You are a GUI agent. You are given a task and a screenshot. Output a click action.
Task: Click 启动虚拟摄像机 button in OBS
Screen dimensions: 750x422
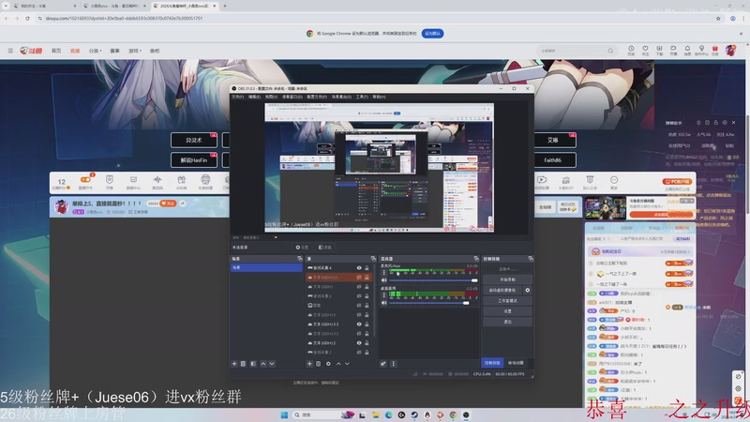tap(502, 290)
